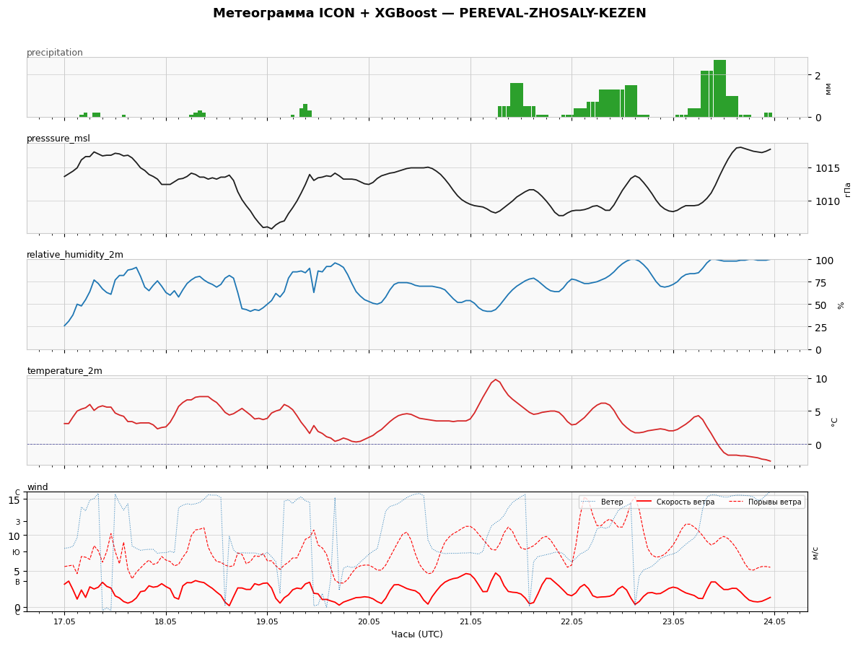Screen dimensions: 858x646
Task: Select the precipitation panel label
Action: click(55, 53)
